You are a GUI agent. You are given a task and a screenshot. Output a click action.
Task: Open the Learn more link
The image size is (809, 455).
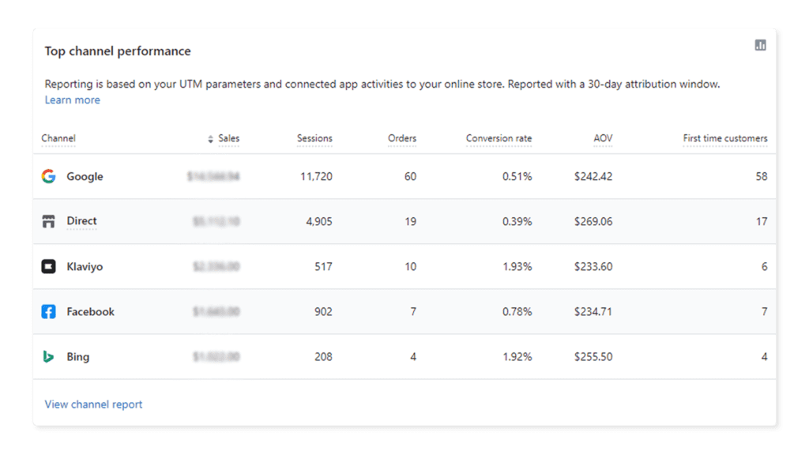click(72, 100)
